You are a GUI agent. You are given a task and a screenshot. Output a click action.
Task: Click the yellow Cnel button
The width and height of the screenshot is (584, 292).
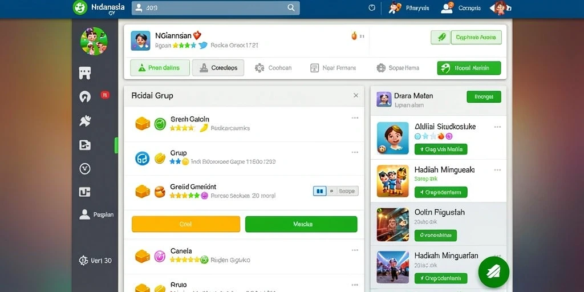tap(186, 224)
